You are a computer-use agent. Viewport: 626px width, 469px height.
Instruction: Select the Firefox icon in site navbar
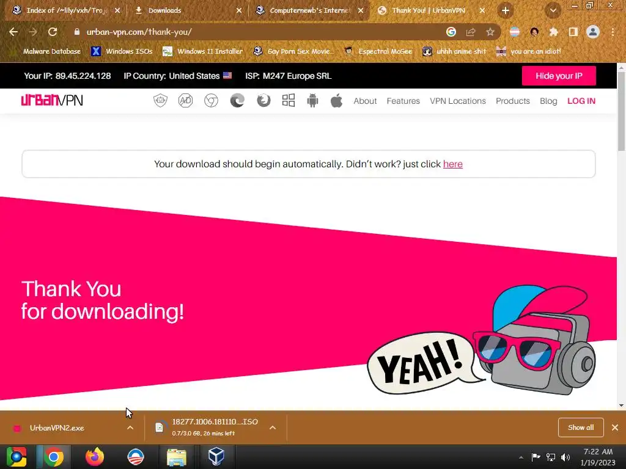(x=263, y=101)
